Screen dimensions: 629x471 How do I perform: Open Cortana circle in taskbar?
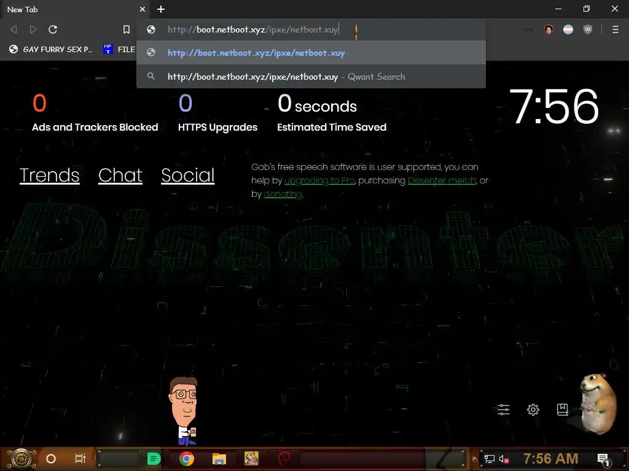[51, 459]
